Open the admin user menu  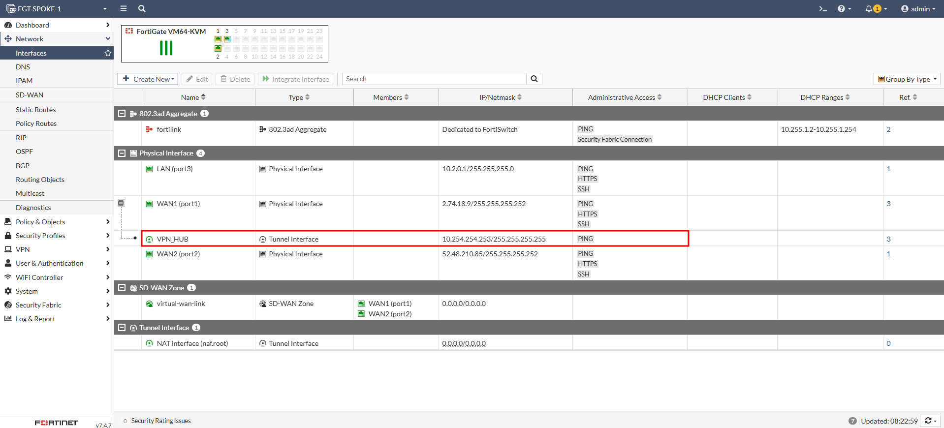click(918, 9)
